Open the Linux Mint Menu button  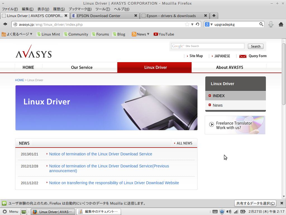pyautogui.click(x=10, y=212)
